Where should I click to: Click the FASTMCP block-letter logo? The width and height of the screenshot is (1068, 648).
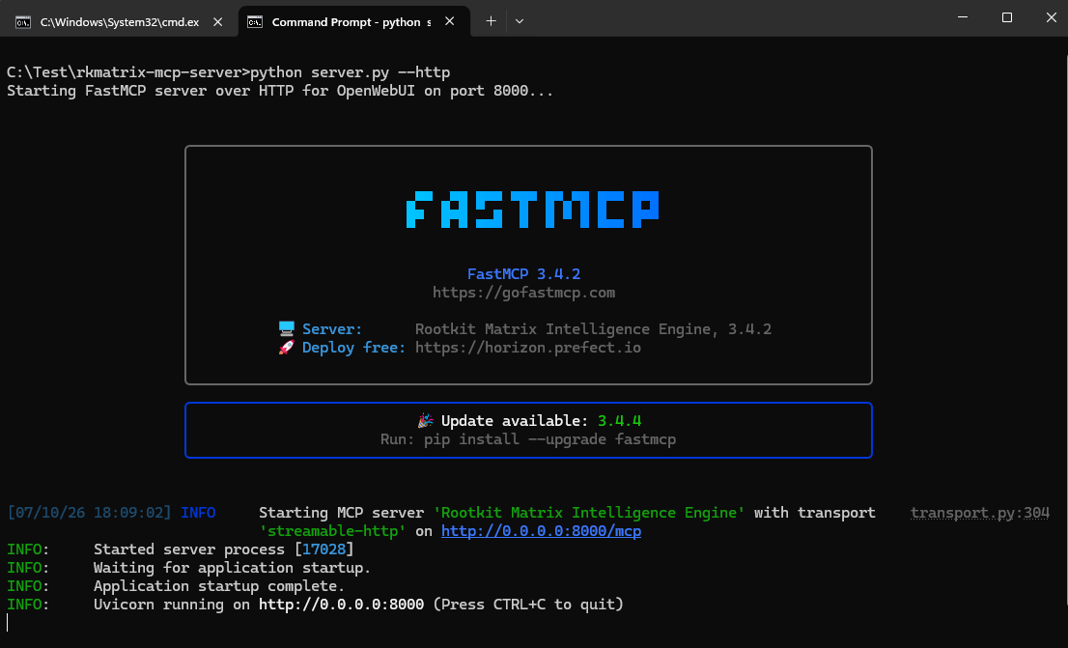(533, 210)
